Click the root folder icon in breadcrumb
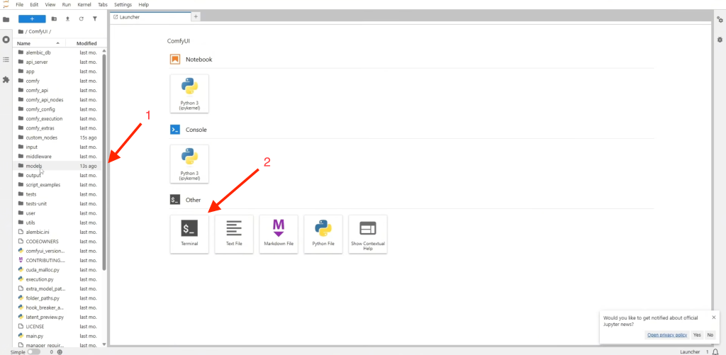726x355 pixels. click(x=21, y=31)
